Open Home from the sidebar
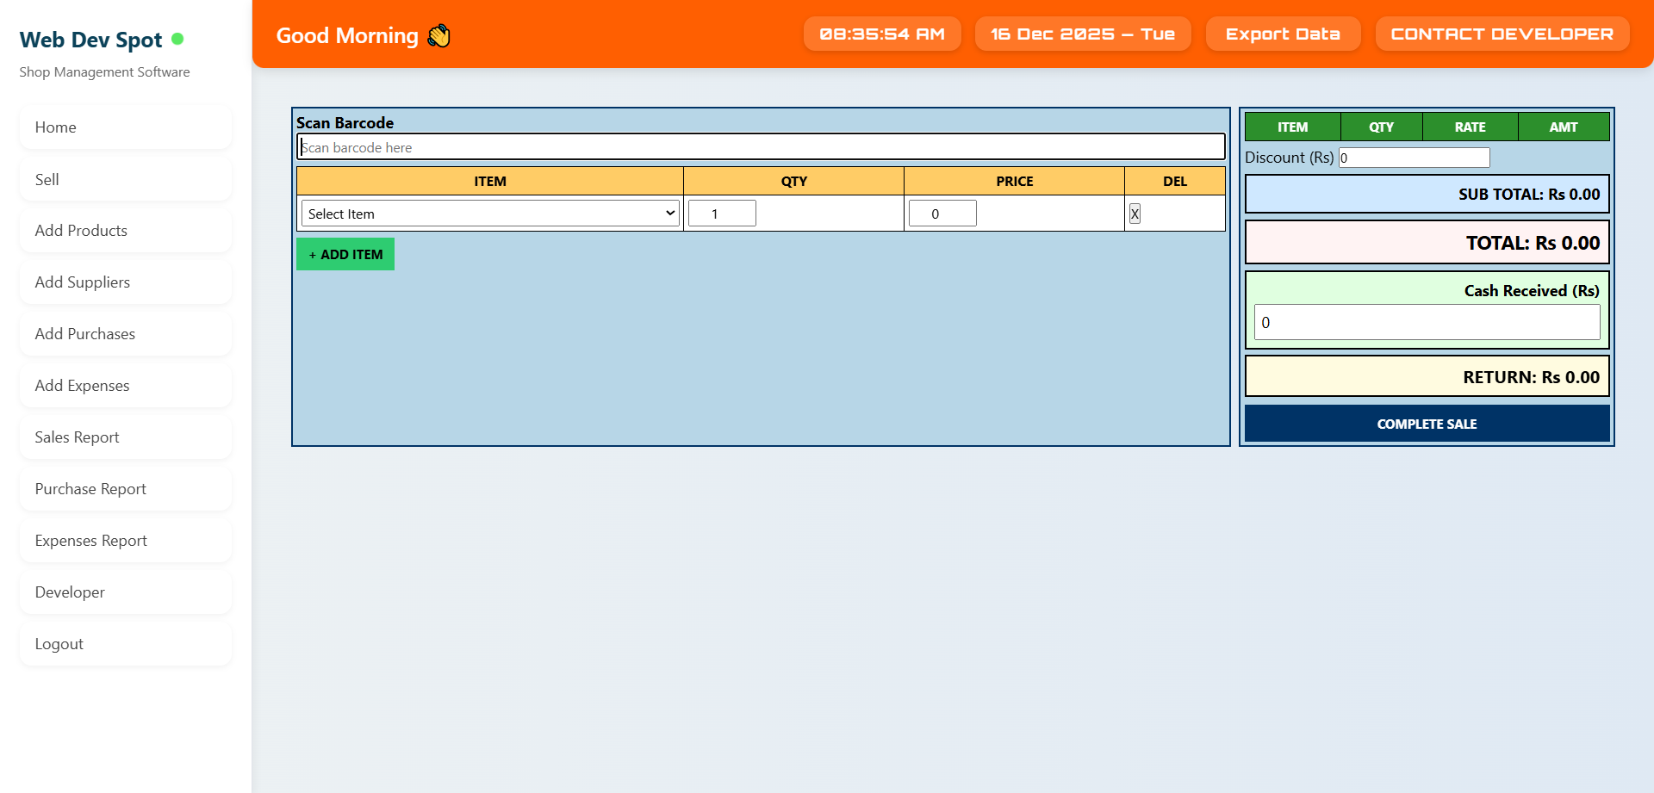 [125, 127]
